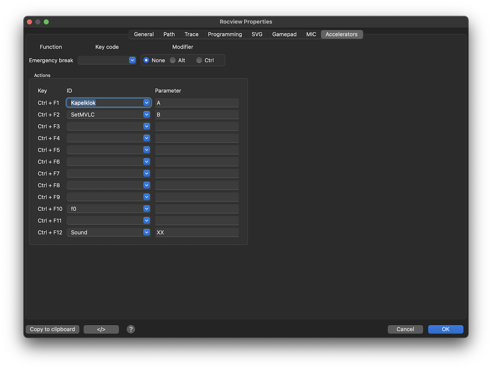The height and width of the screenshot is (369, 492).
Task: Select the Alt modifier radio button
Action: pos(173,60)
